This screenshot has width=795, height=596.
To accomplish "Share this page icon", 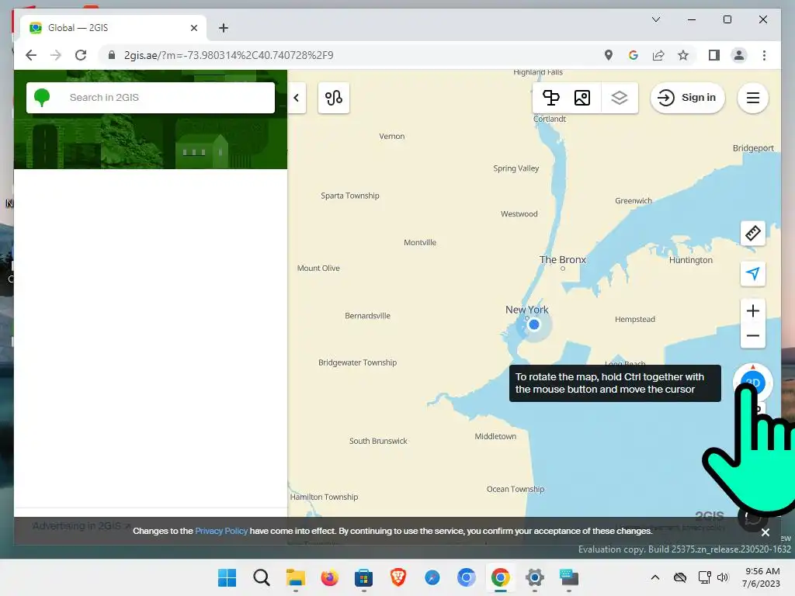I will [x=658, y=55].
